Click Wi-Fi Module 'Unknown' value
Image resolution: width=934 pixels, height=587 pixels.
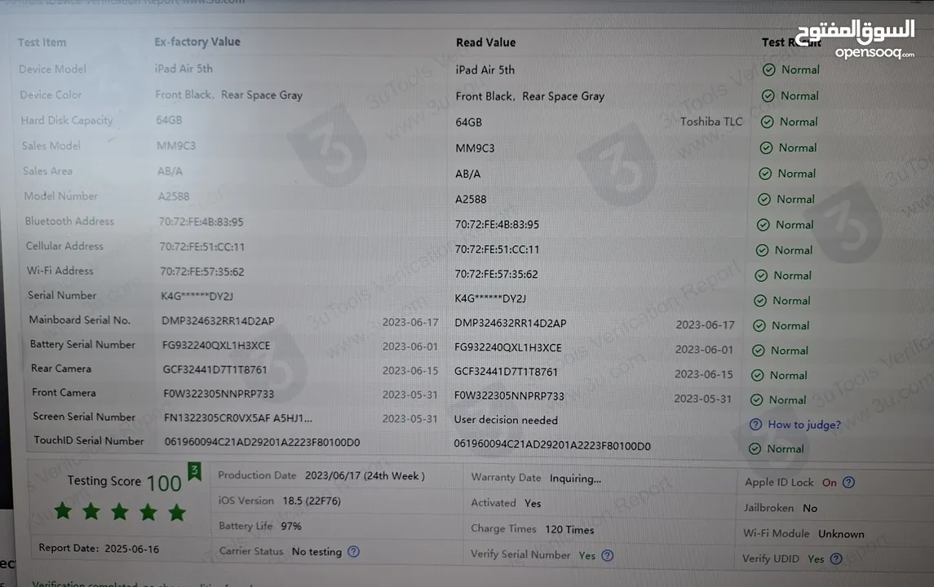[841, 534]
